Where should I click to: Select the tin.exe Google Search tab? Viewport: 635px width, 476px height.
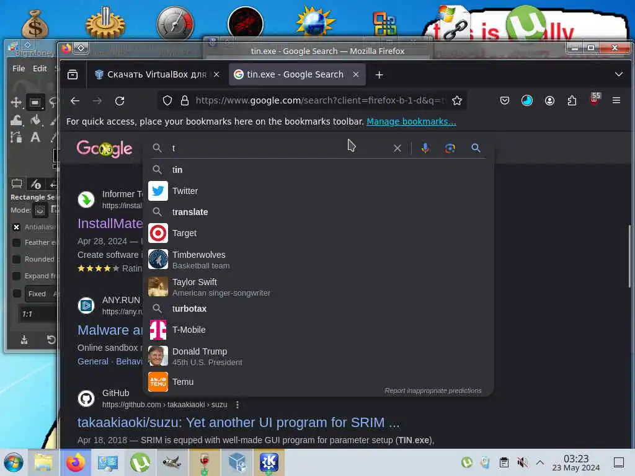(x=297, y=74)
